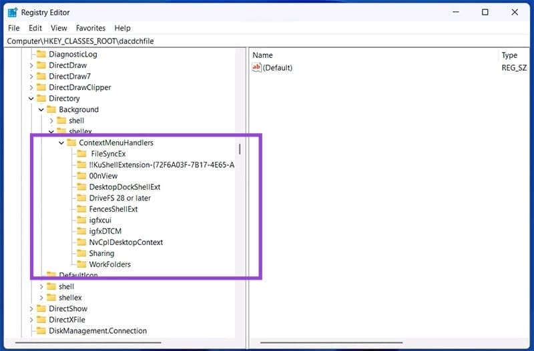Collapse the Directory key
Screen dimensions: 534x351
[31, 99]
